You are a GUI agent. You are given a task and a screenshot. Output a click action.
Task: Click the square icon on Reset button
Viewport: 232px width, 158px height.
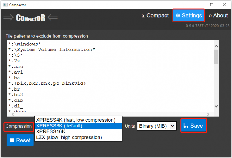(12, 140)
